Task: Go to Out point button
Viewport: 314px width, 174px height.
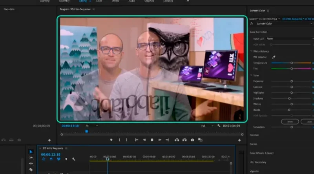Action: 167,140
